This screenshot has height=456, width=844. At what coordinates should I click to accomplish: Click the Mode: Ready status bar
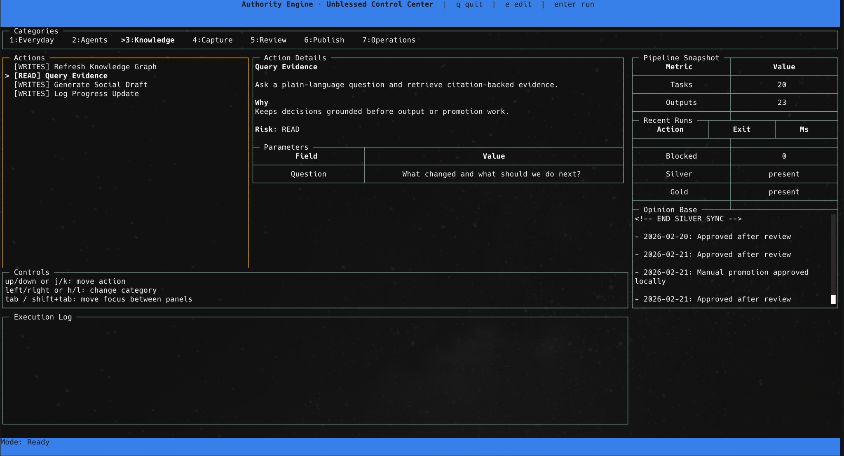[25, 442]
